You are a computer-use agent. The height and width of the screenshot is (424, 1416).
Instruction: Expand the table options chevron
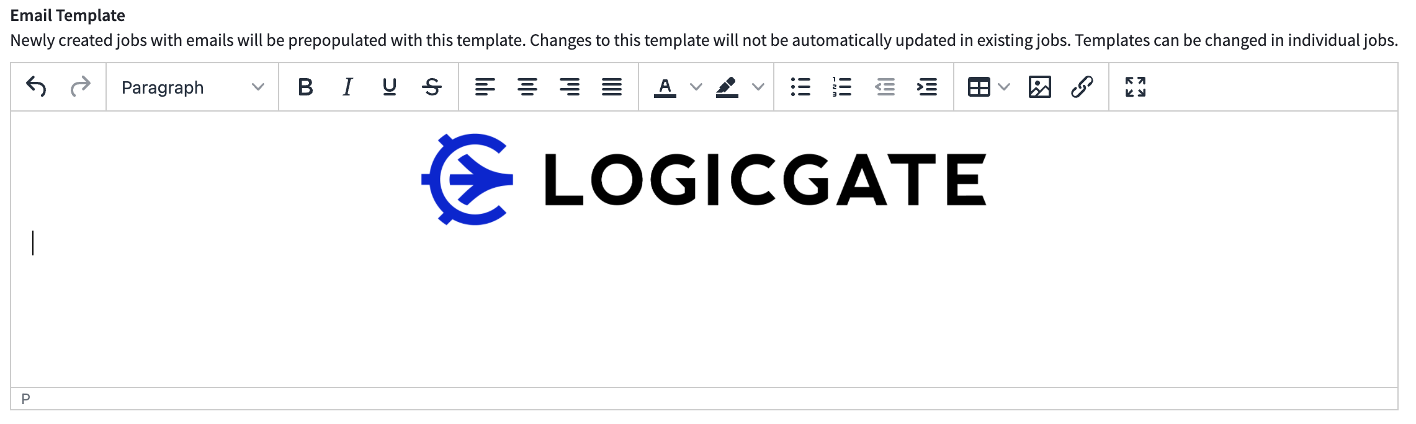[x=1004, y=87]
